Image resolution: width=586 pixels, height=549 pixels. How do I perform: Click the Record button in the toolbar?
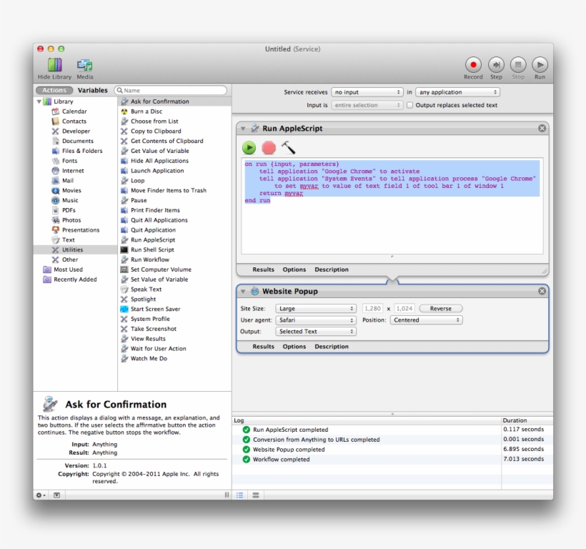point(473,63)
